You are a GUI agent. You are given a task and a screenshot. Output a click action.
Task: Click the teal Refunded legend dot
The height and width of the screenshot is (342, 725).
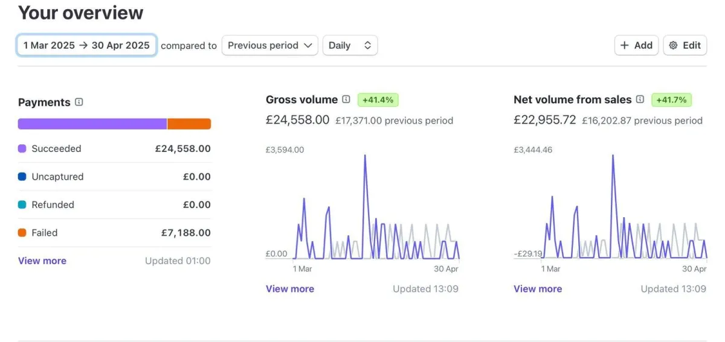point(22,205)
